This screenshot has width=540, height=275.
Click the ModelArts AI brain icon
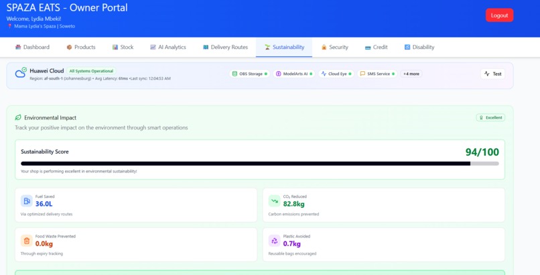279,74
